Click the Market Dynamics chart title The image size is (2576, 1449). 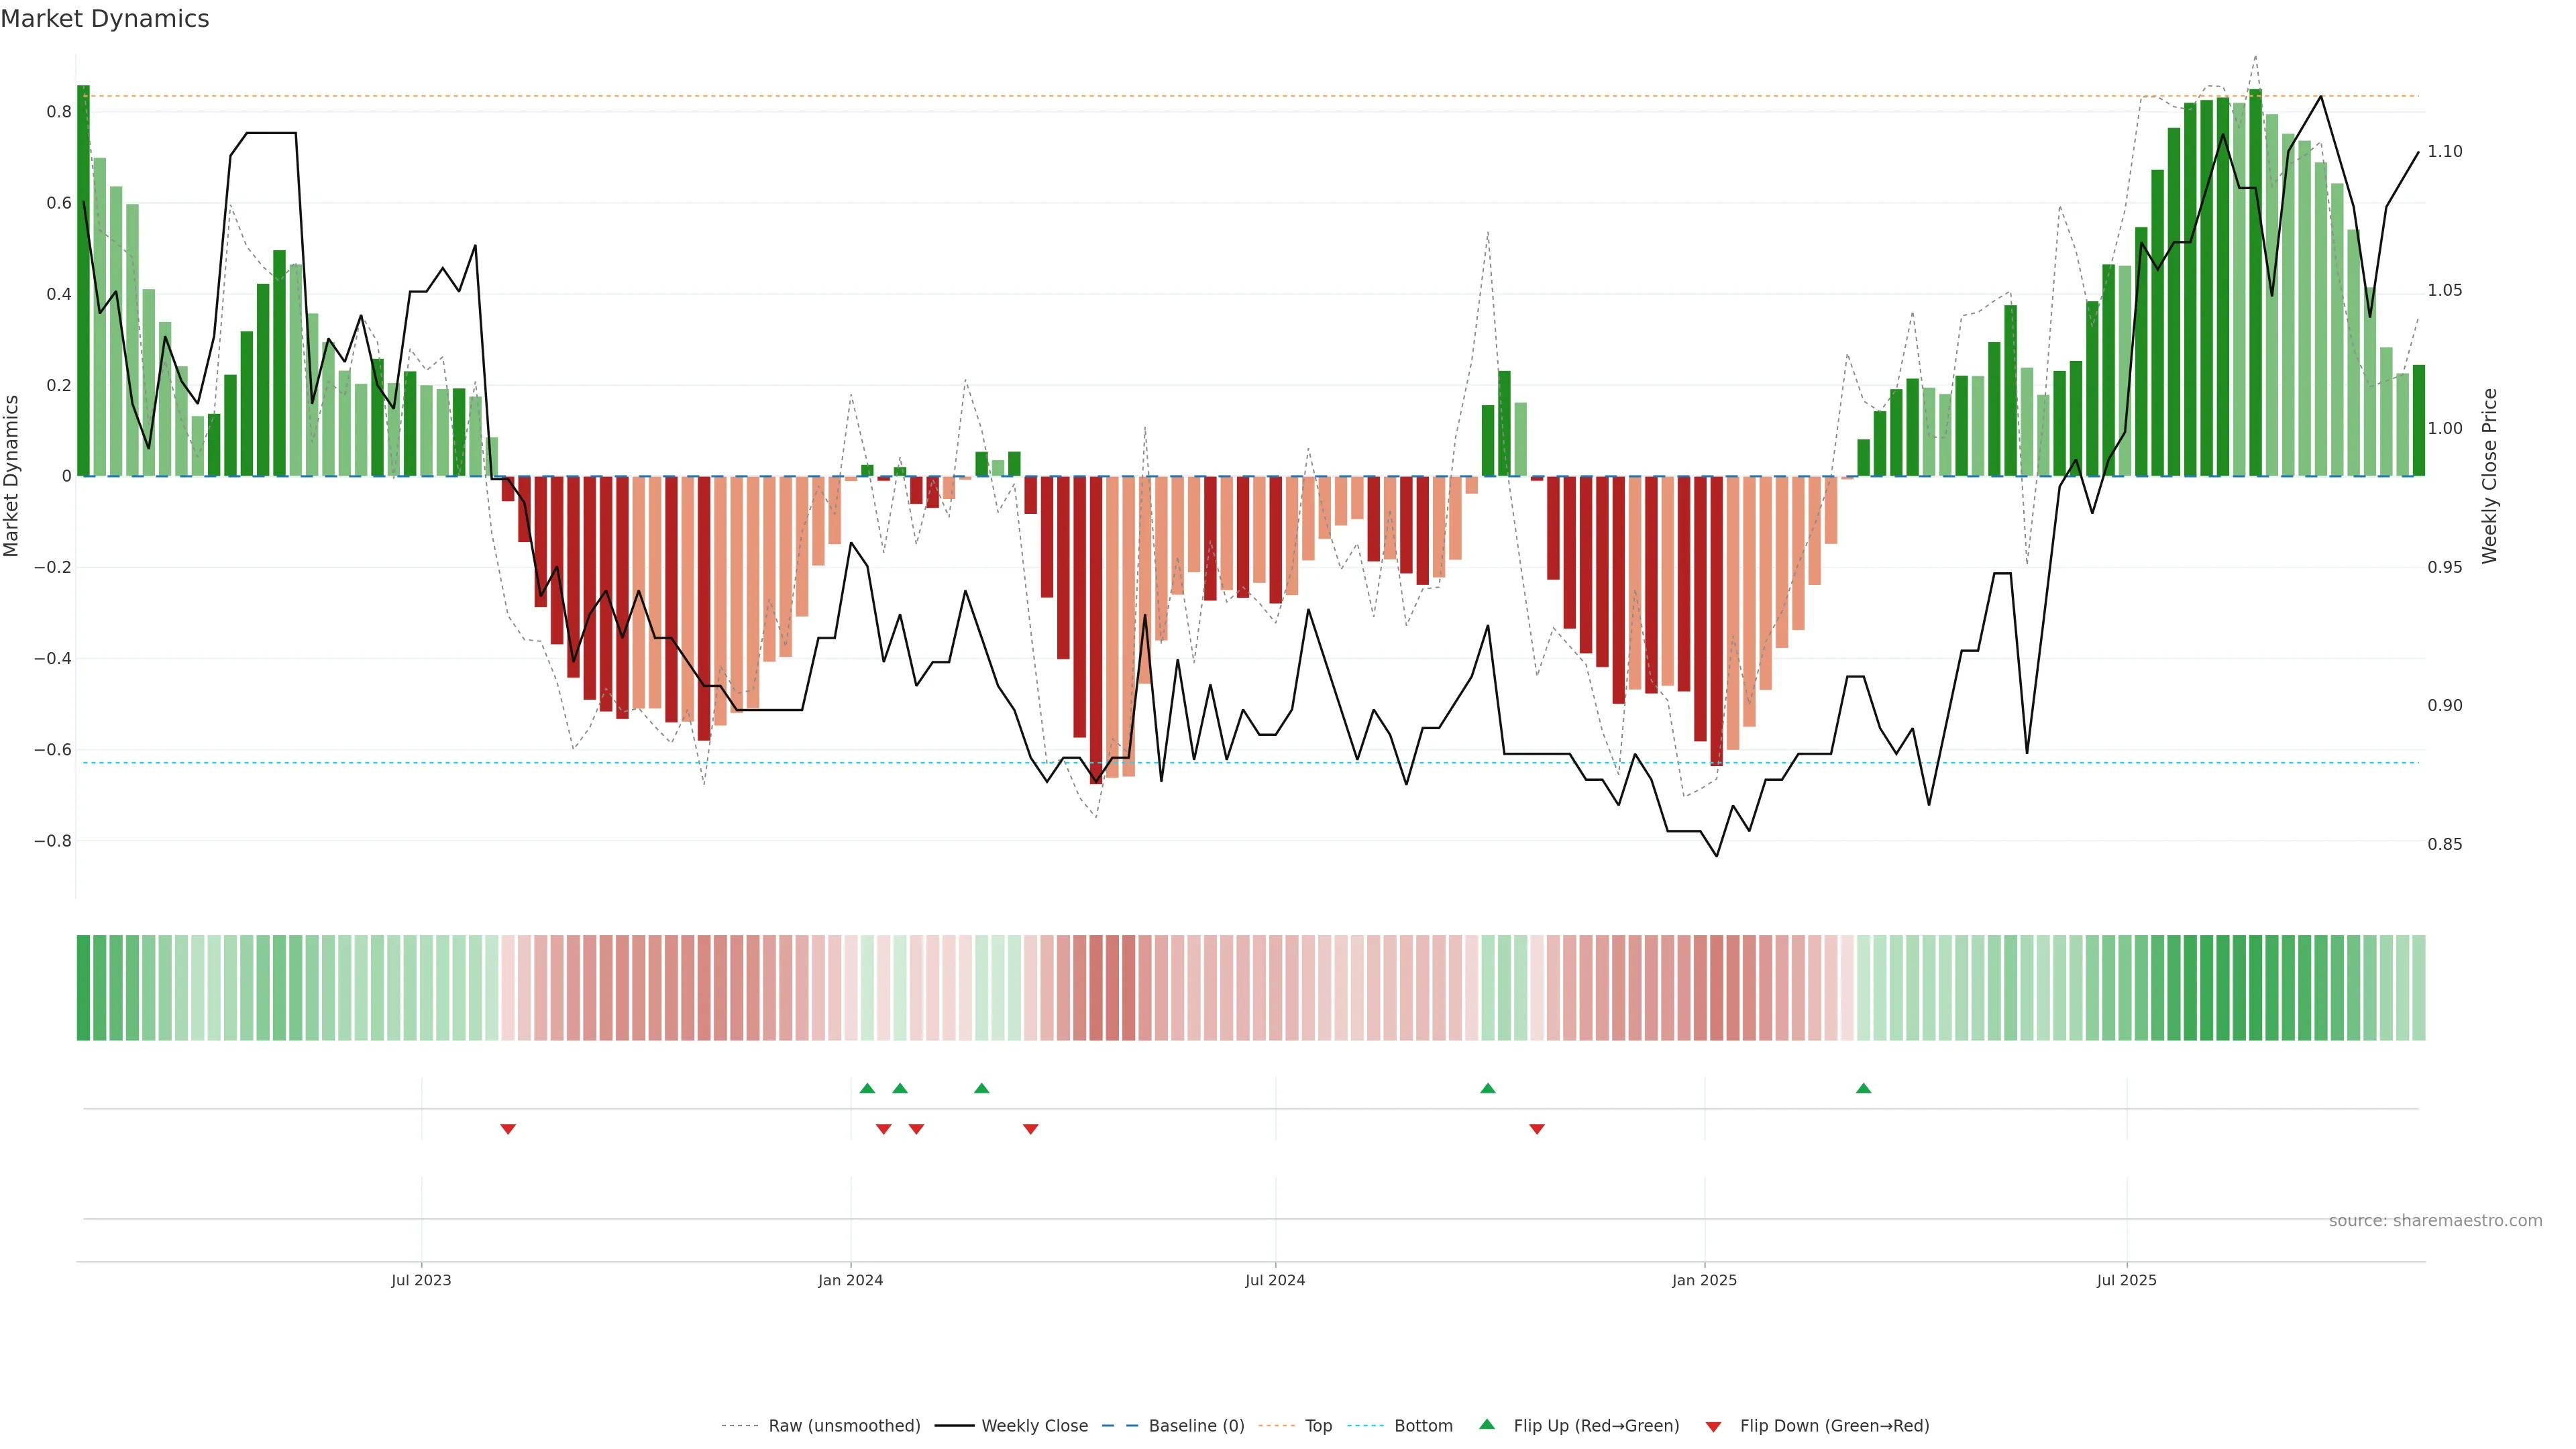105,19
